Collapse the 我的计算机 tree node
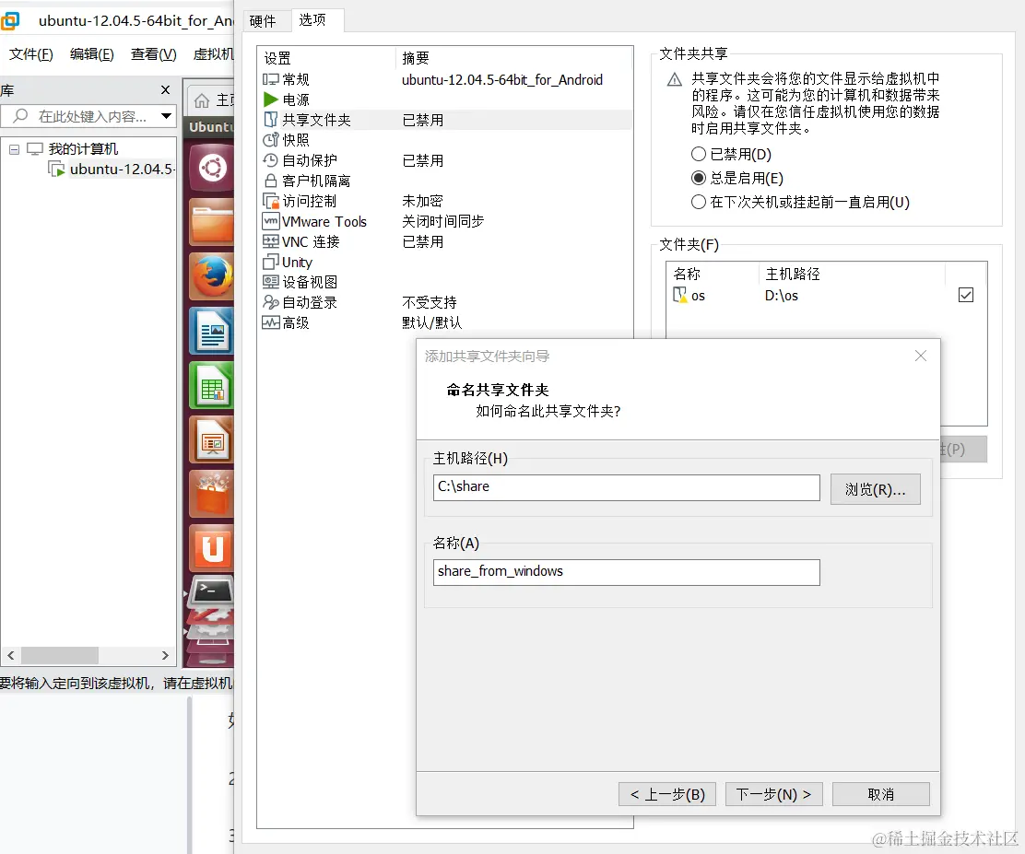The width and height of the screenshot is (1025, 854). (x=14, y=149)
